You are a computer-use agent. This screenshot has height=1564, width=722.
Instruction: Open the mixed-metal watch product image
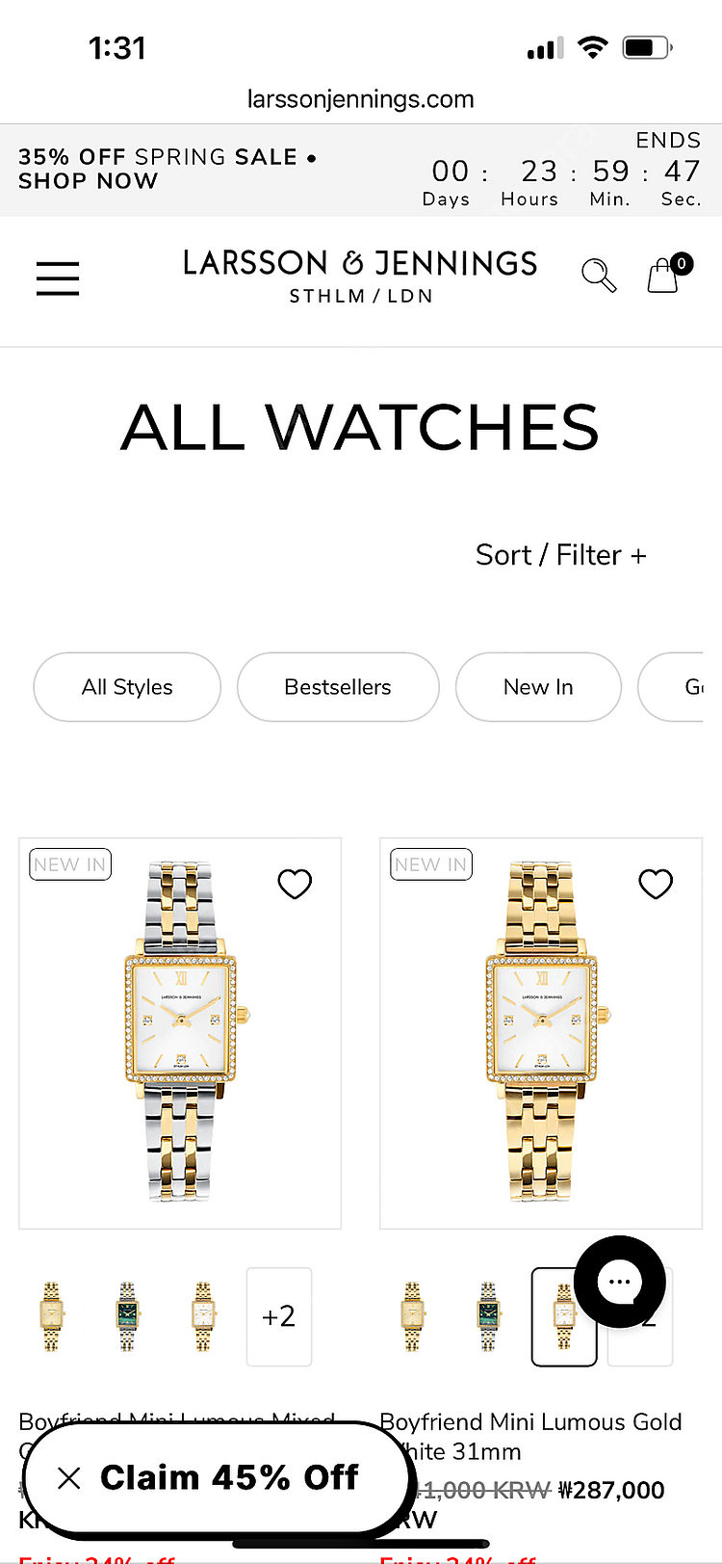tap(180, 1033)
